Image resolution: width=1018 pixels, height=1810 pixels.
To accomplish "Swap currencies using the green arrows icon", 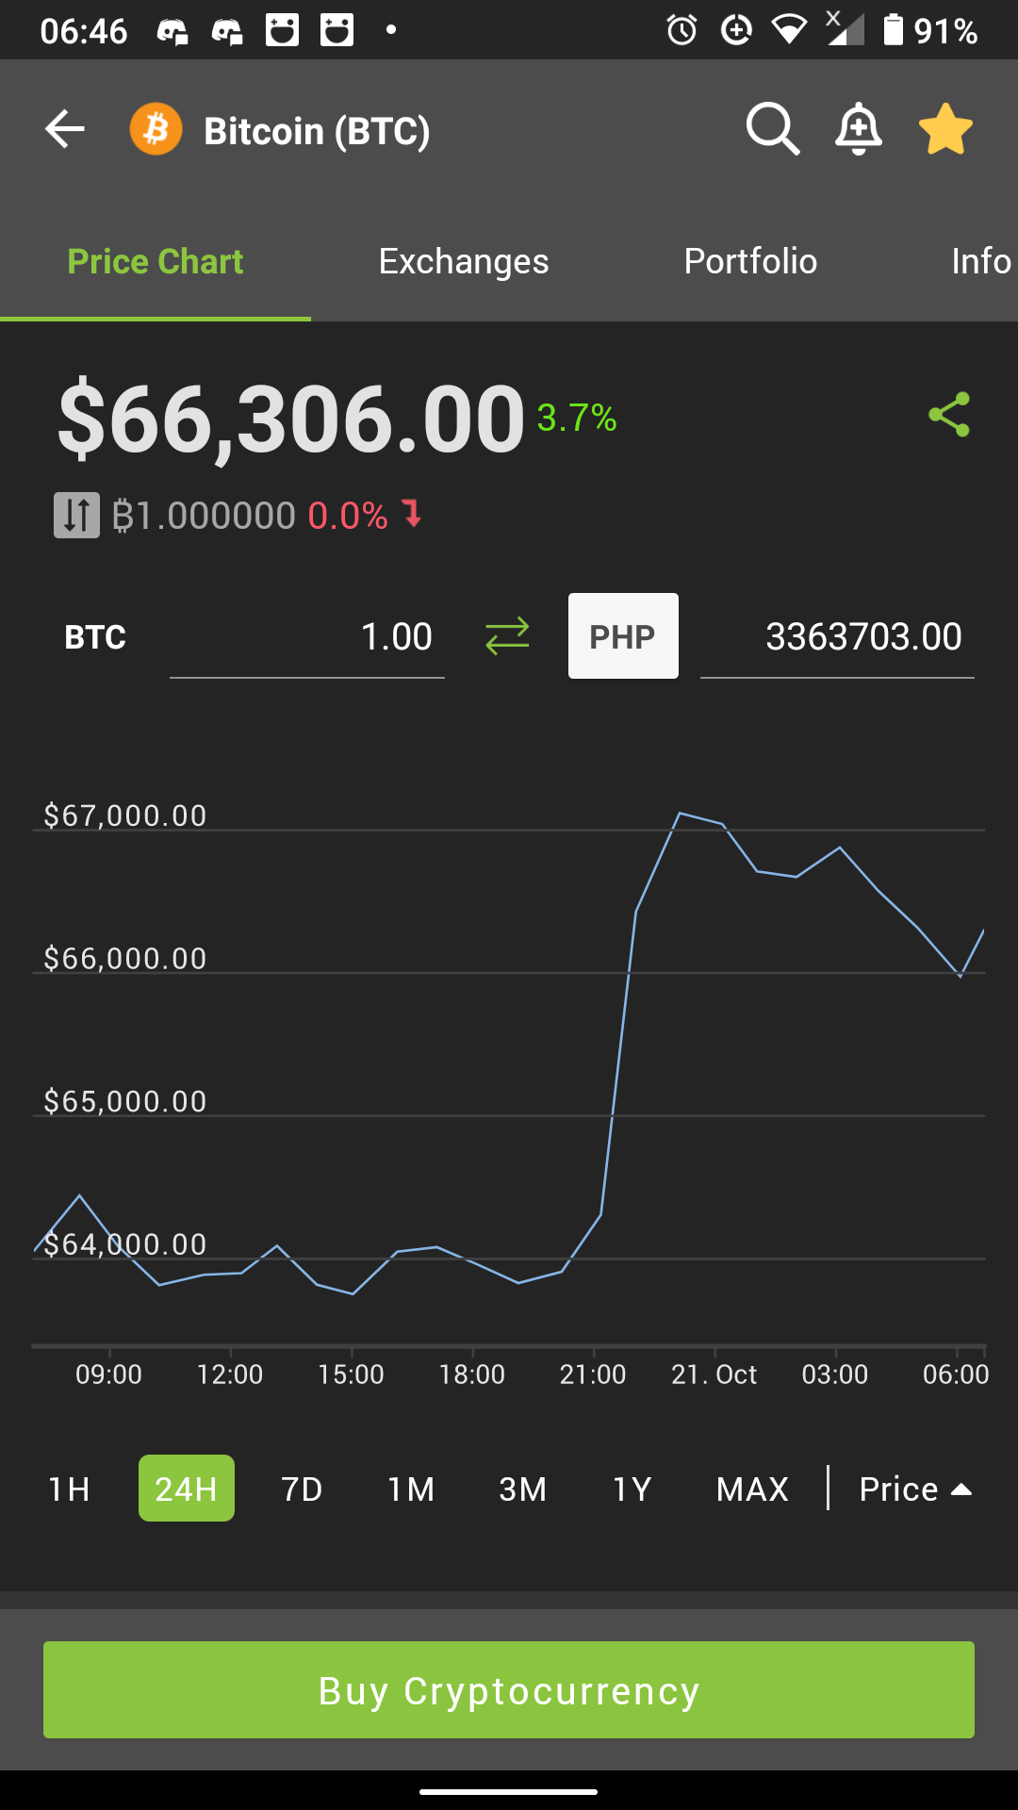I will (507, 636).
